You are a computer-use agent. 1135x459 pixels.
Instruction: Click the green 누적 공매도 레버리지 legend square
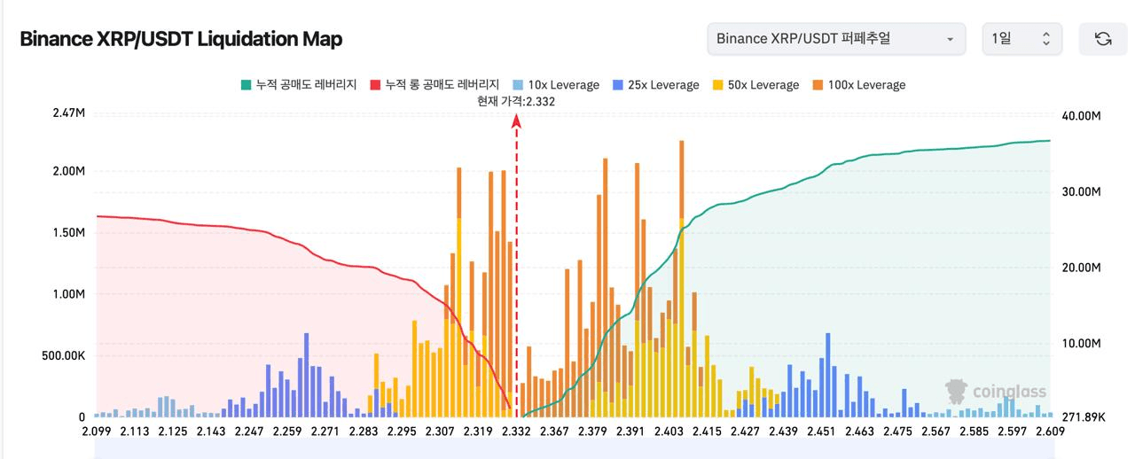[246, 85]
